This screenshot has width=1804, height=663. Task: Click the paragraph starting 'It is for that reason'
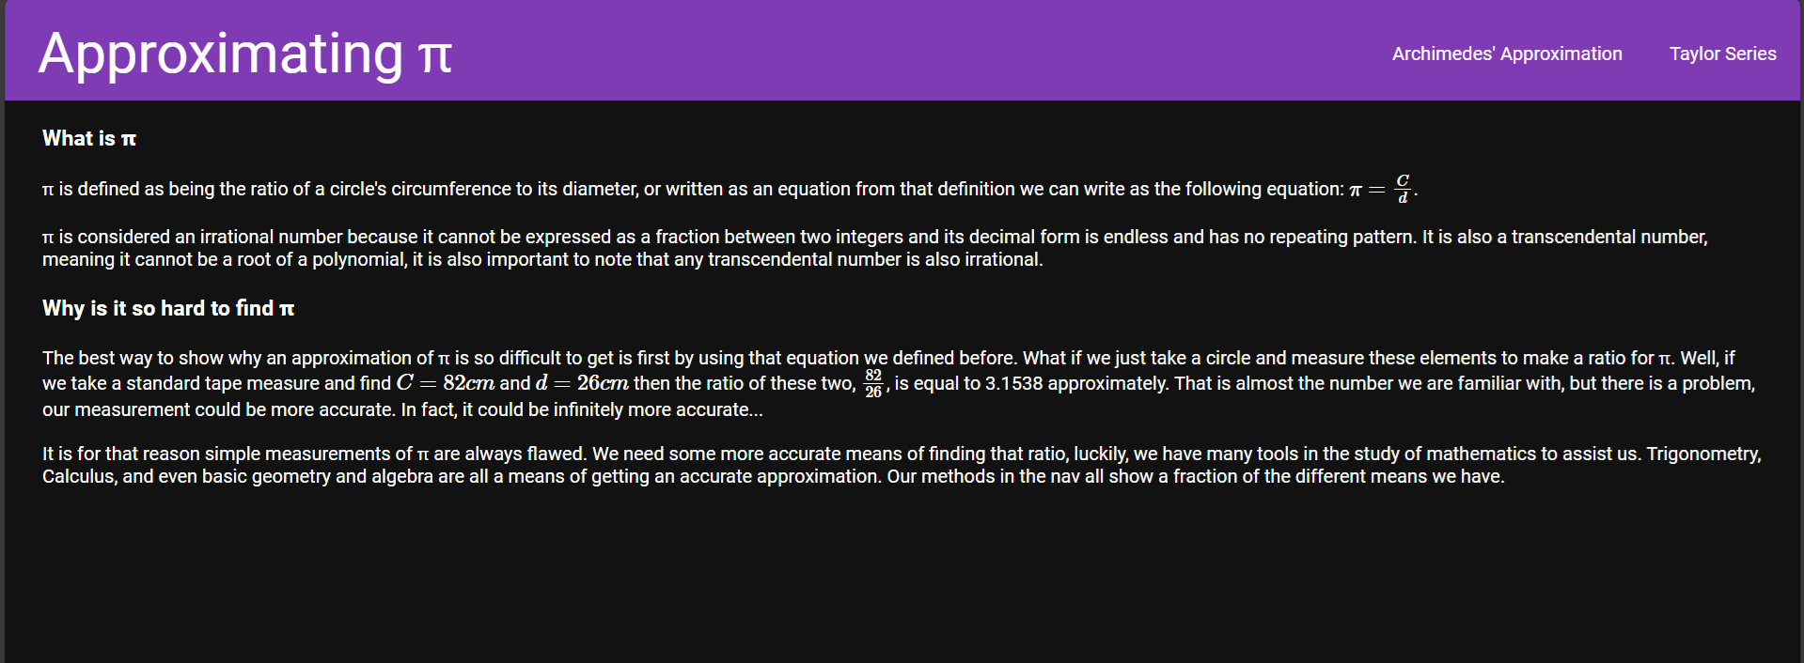[902, 465]
